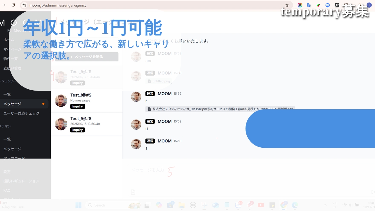This screenshot has width=375, height=211.
Task: Attach a file using the document icon
Action: 133,192
